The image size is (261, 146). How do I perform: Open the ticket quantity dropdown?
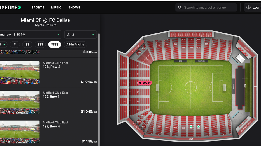81,35
